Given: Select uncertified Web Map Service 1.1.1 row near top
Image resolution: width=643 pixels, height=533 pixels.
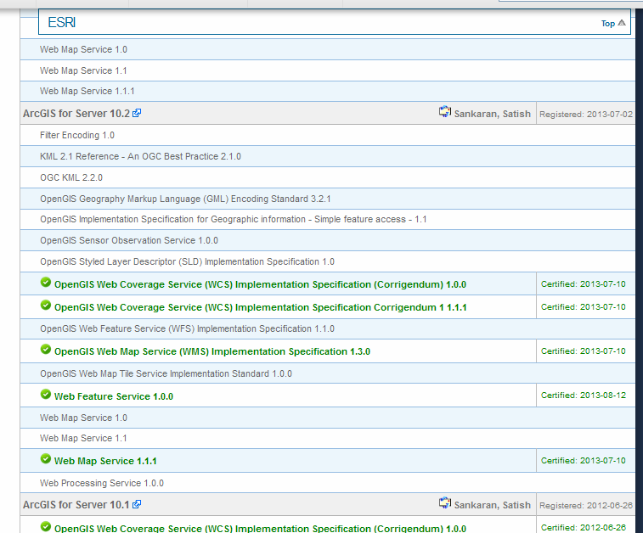Looking at the screenshot, I should 327,91.
